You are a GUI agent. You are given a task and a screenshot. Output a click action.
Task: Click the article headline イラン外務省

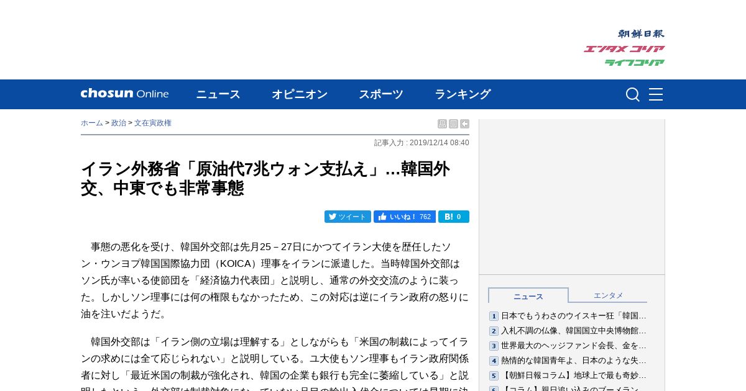(265, 178)
